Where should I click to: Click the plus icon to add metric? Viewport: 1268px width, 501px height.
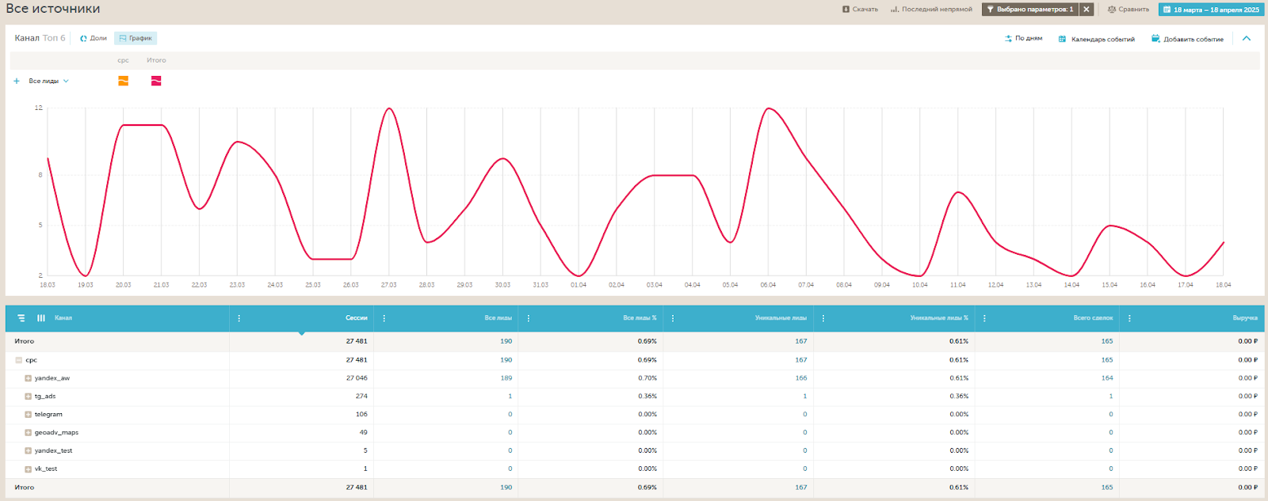17,81
